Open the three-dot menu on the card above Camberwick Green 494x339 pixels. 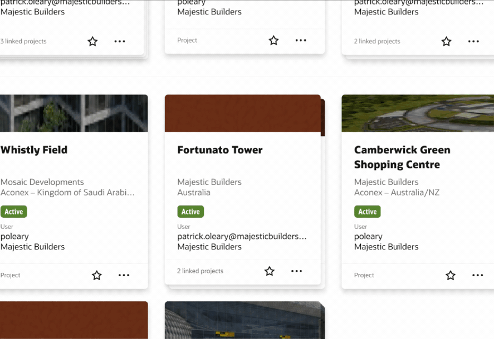(x=473, y=41)
